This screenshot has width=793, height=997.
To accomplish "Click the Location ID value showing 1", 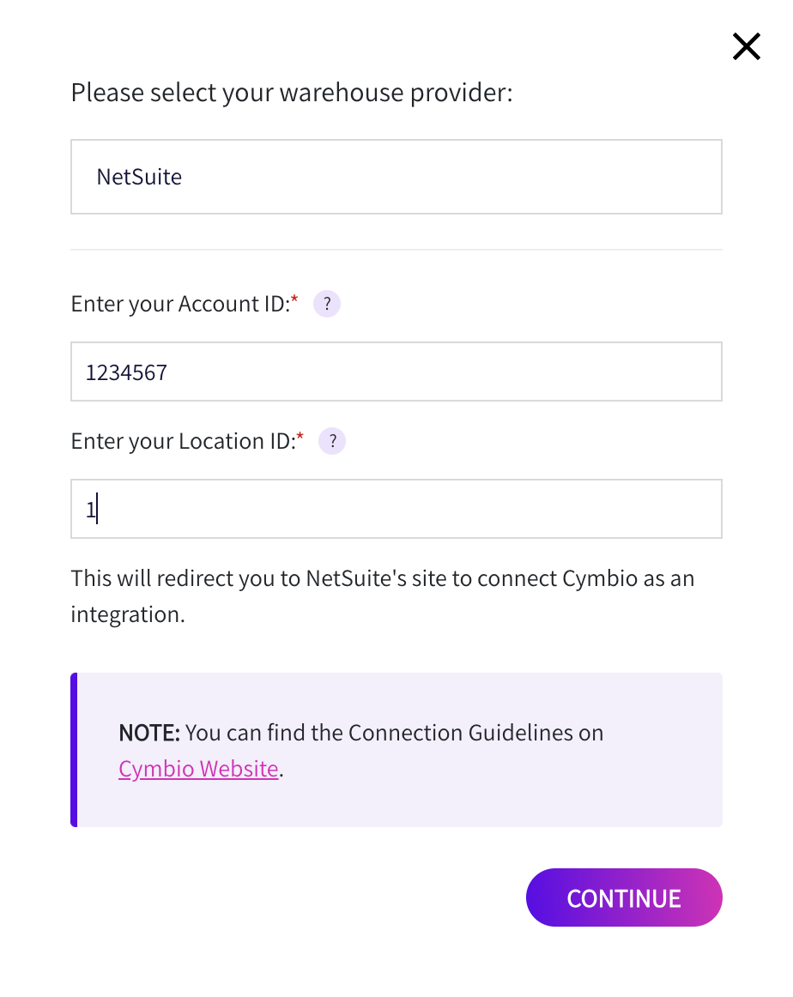I will coord(396,508).
